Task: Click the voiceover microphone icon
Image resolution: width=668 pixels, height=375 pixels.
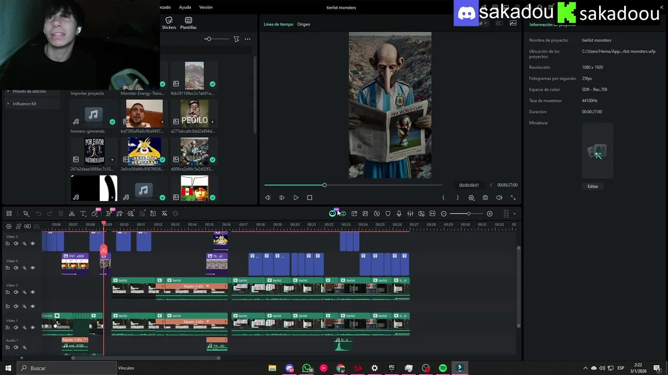Action: click(x=399, y=214)
